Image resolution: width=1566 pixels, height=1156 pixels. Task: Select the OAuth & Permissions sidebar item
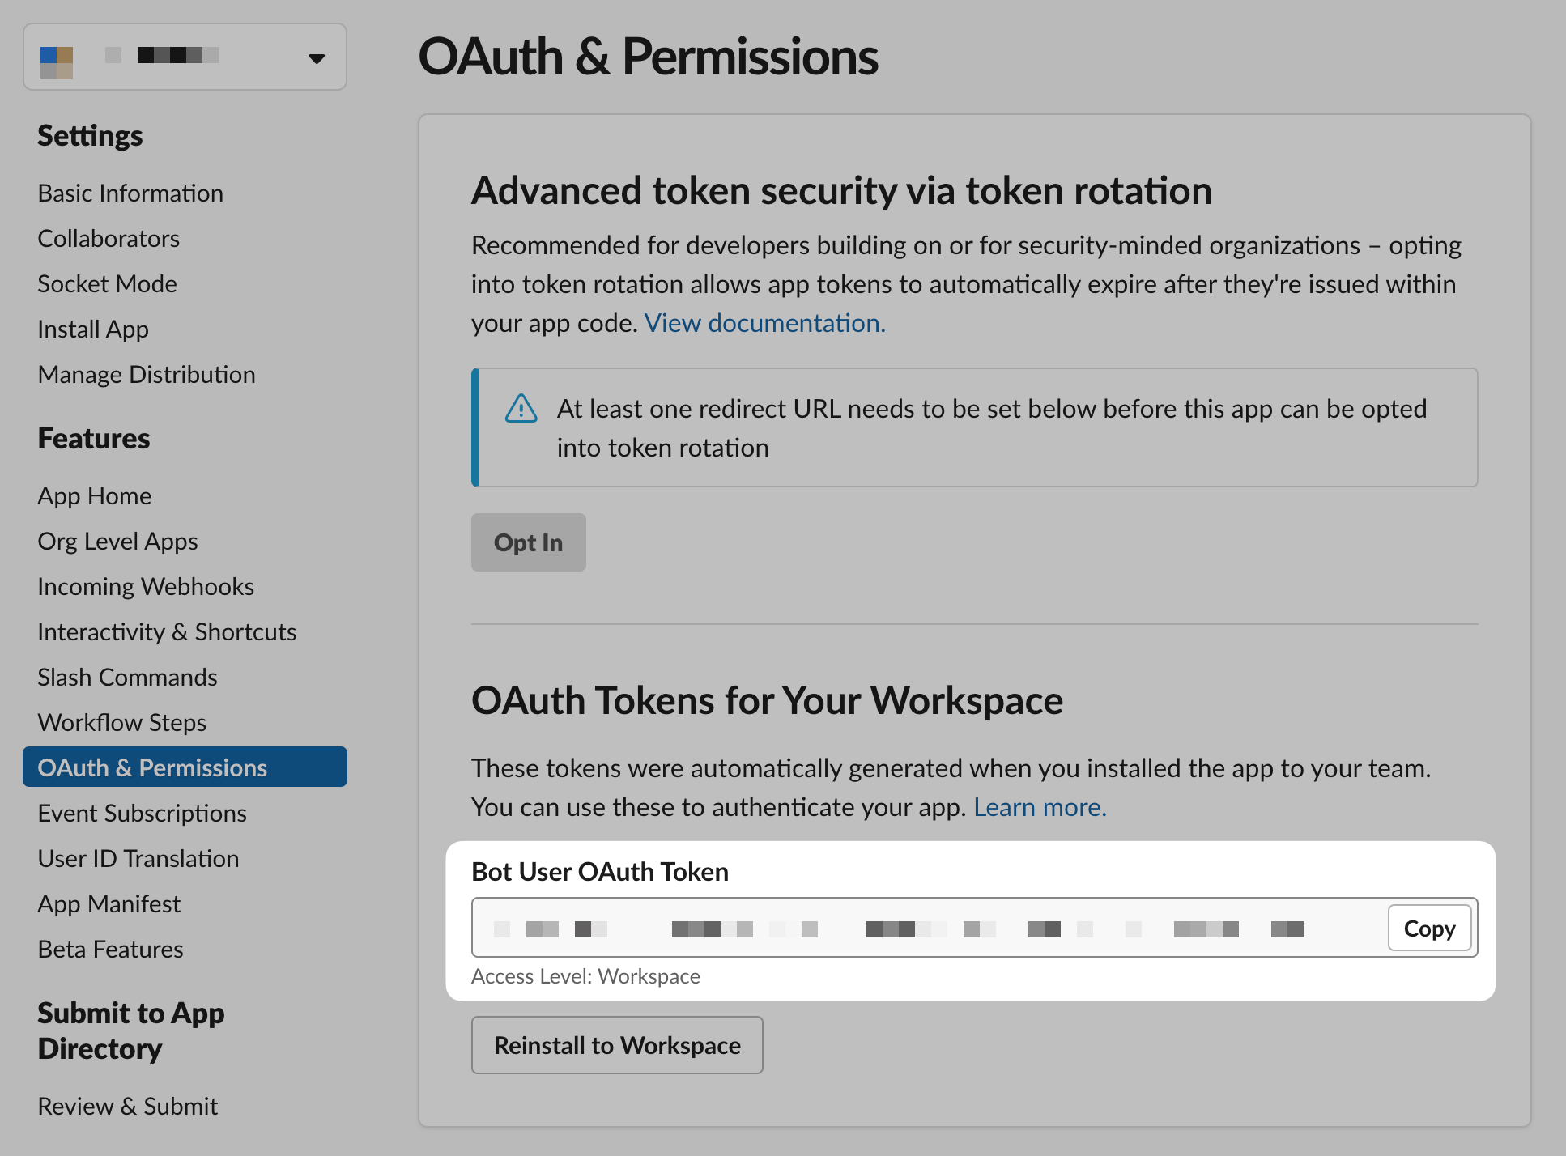(x=152, y=767)
